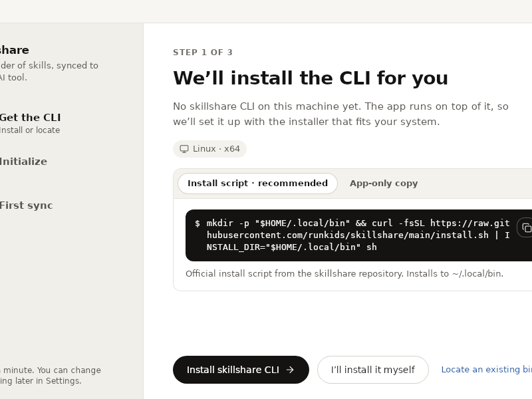Go to the "Get the CLI" sidebar step
This screenshot has height=399, width=532.
[30, 123]
